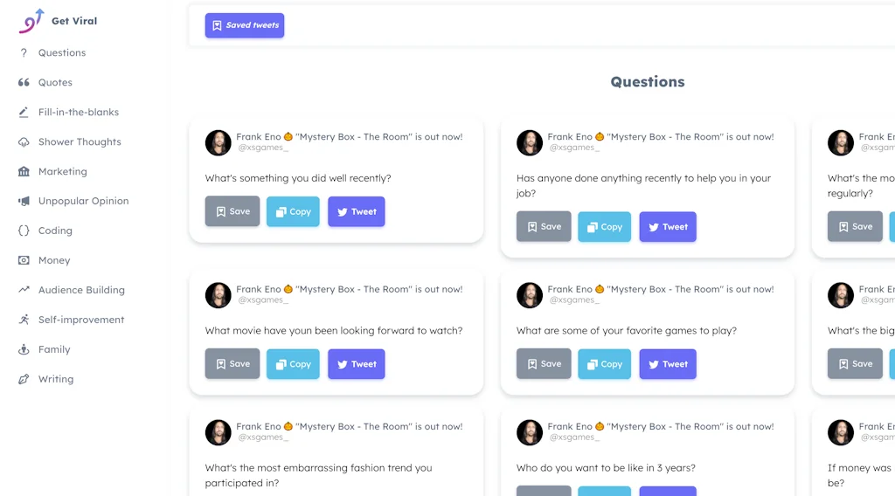Click the avatar on the "embarrassing fashion trend" card

point(219,432)
